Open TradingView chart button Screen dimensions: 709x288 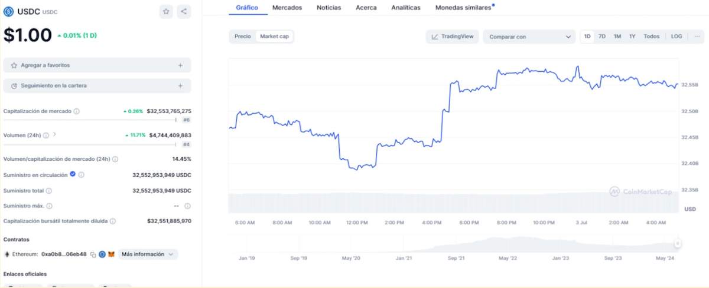pos(452,37)
